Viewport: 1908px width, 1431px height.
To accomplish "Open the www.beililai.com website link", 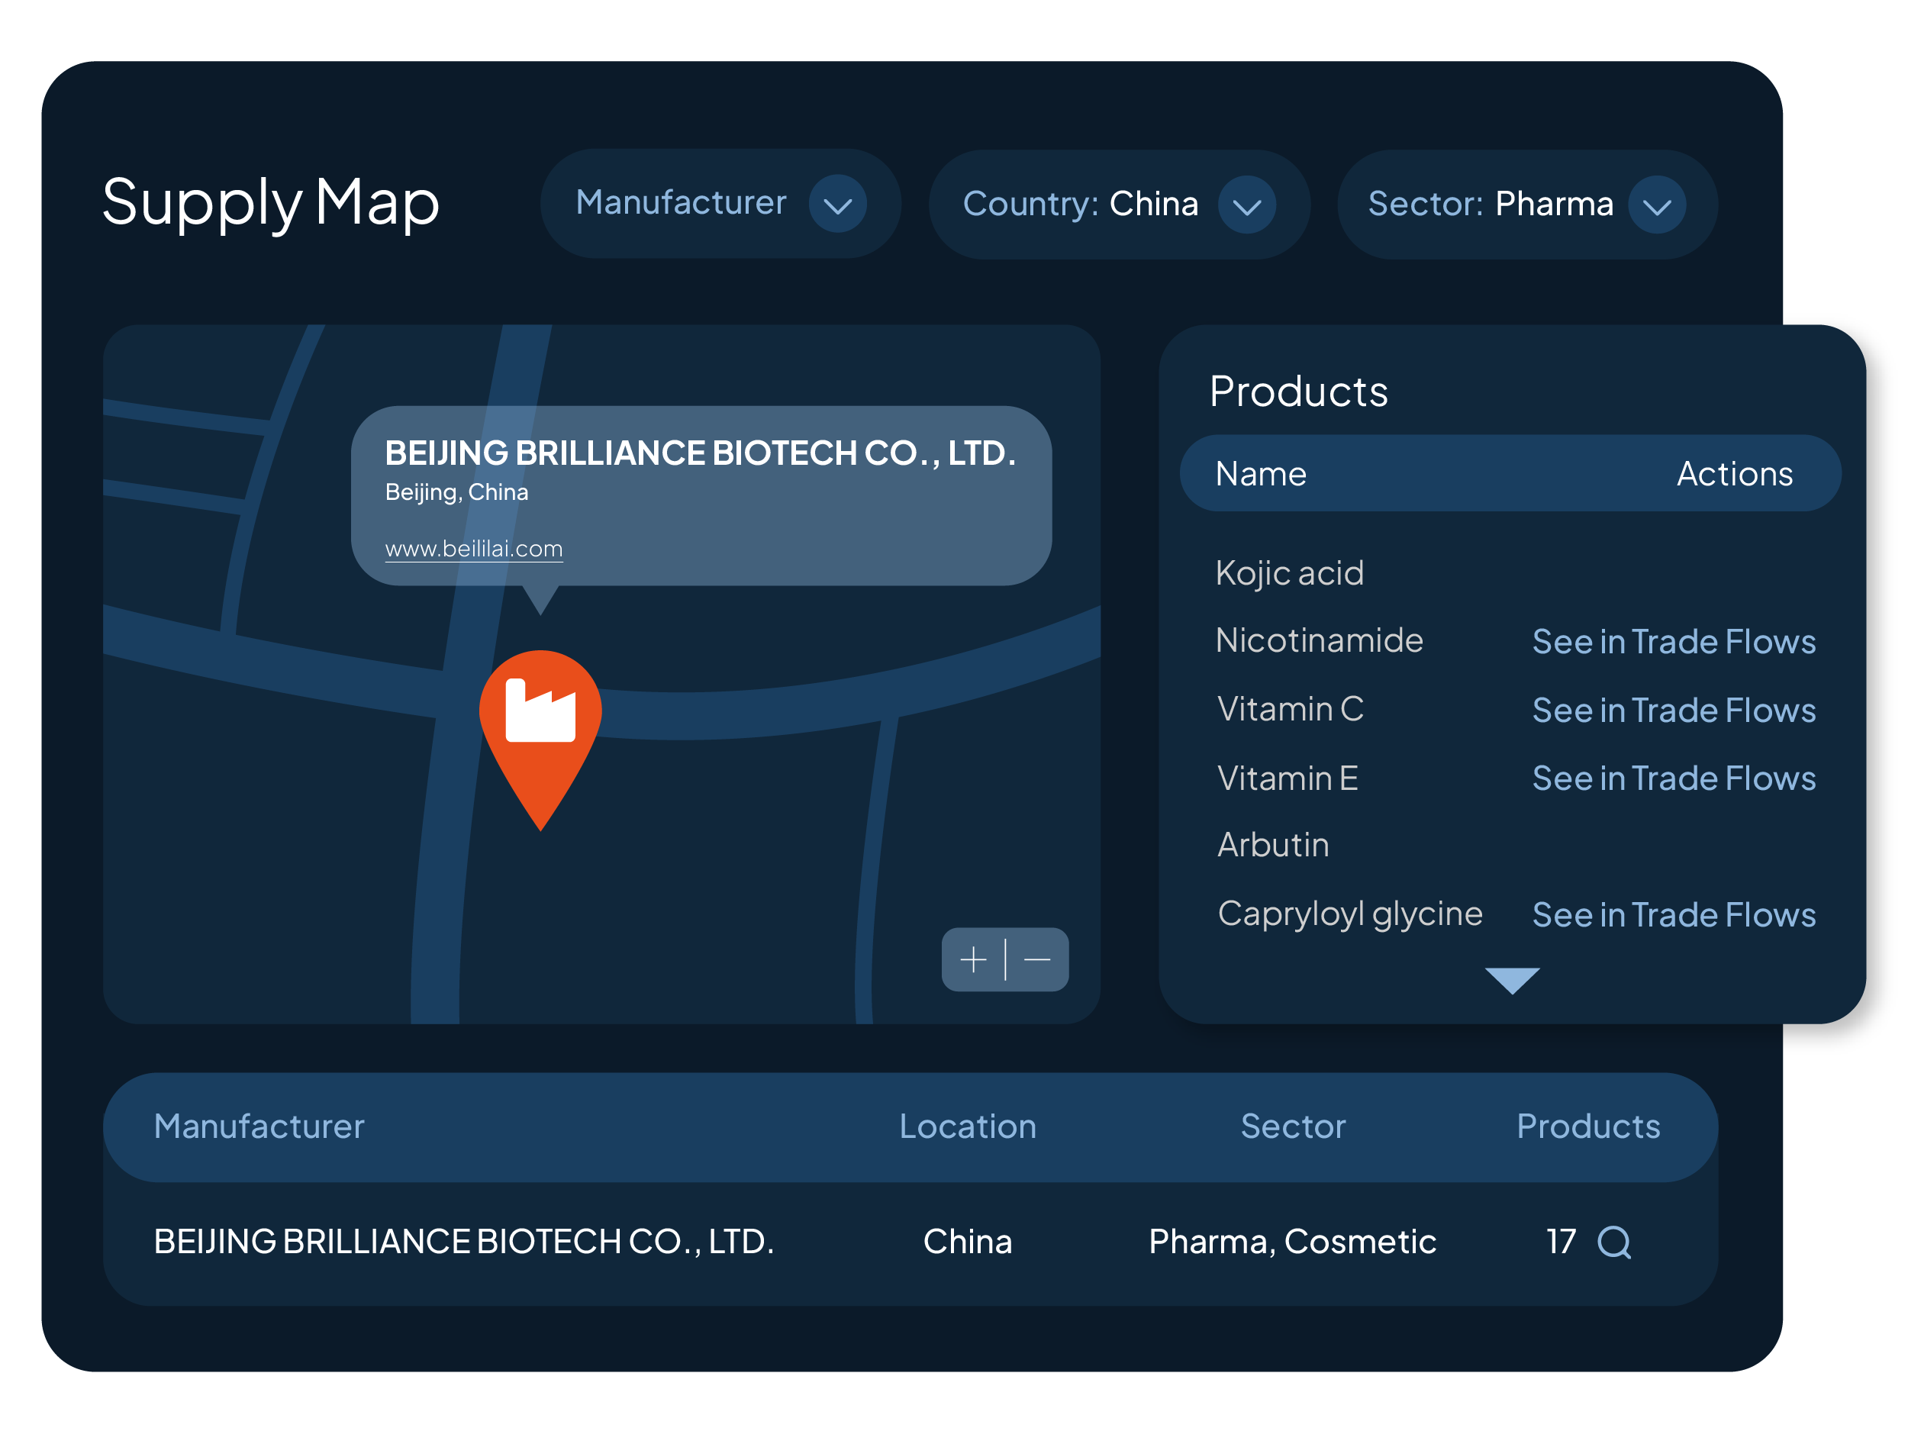I will (x=473, y=549).
